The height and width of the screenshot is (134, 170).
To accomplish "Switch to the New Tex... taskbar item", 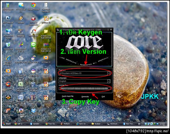I will click(129, 124).
